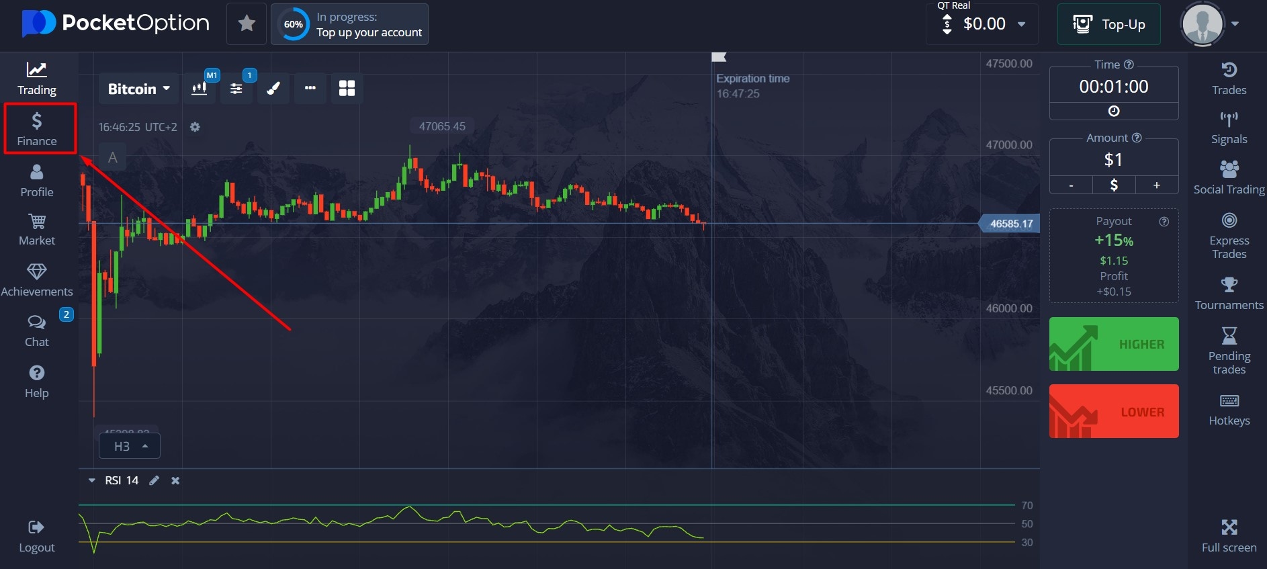Increase trade amount with plus button
The image size is (1267, 569).
[1156, 185]
